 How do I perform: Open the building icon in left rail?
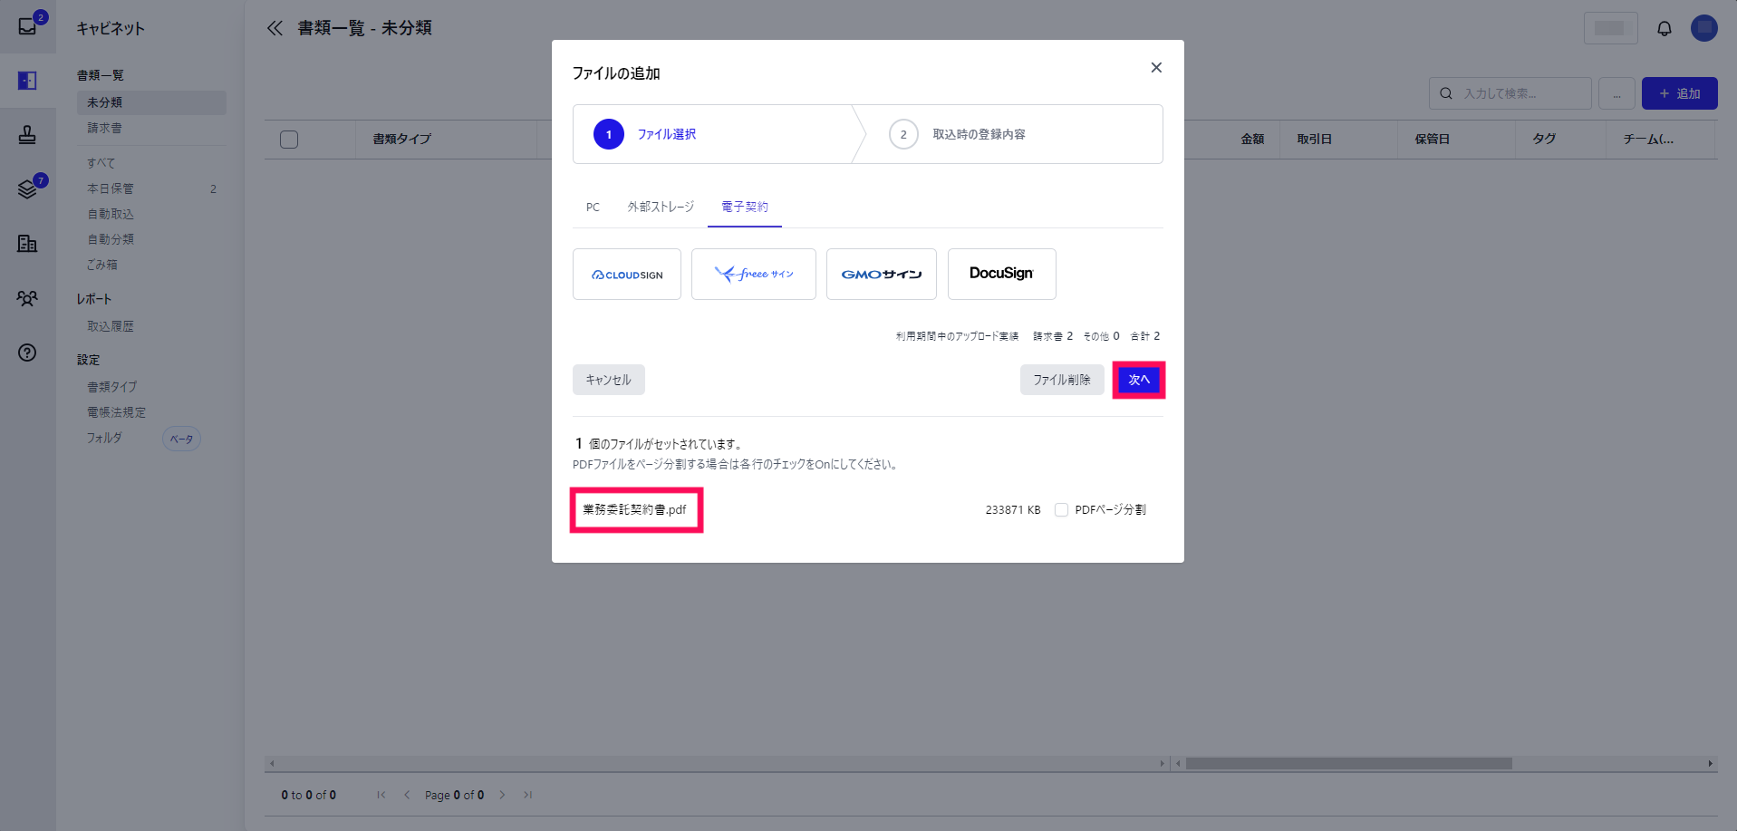pyautogui.click(x=28, y=243)
